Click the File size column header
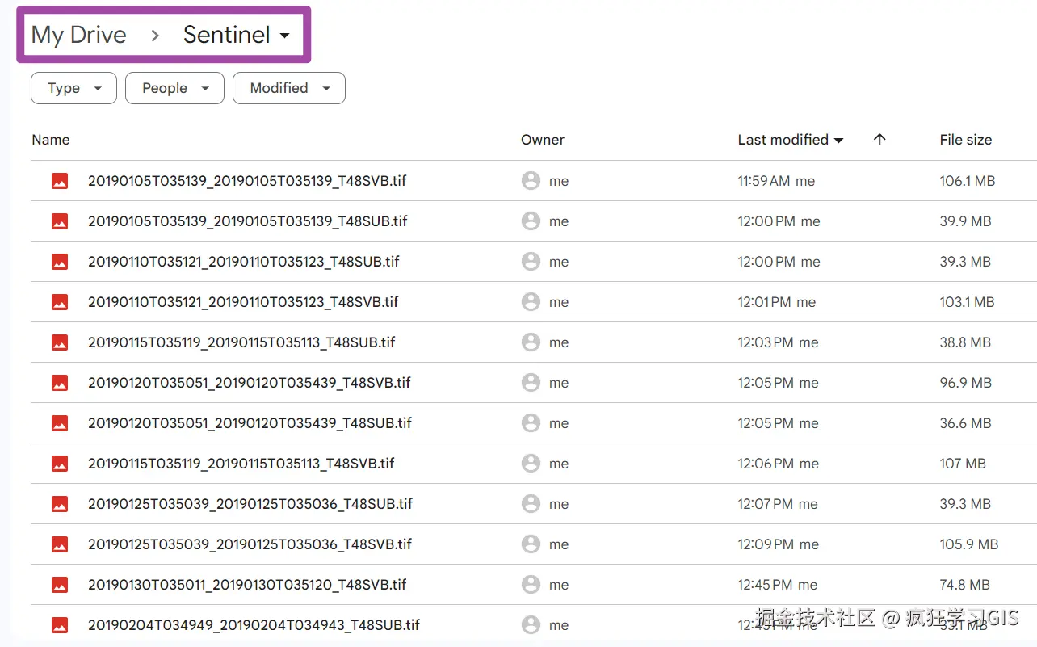The image size is (1037, 647). tap(966, 140)
